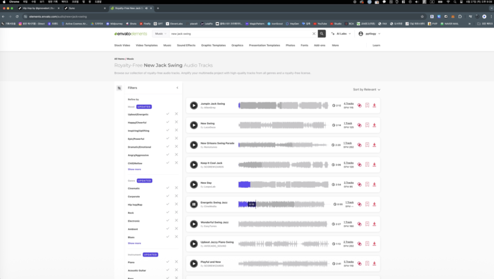The width and height of the screenshot is (494, 279).
Task: Open the AI Labs dropdown
Action: (x=341, y=34)
